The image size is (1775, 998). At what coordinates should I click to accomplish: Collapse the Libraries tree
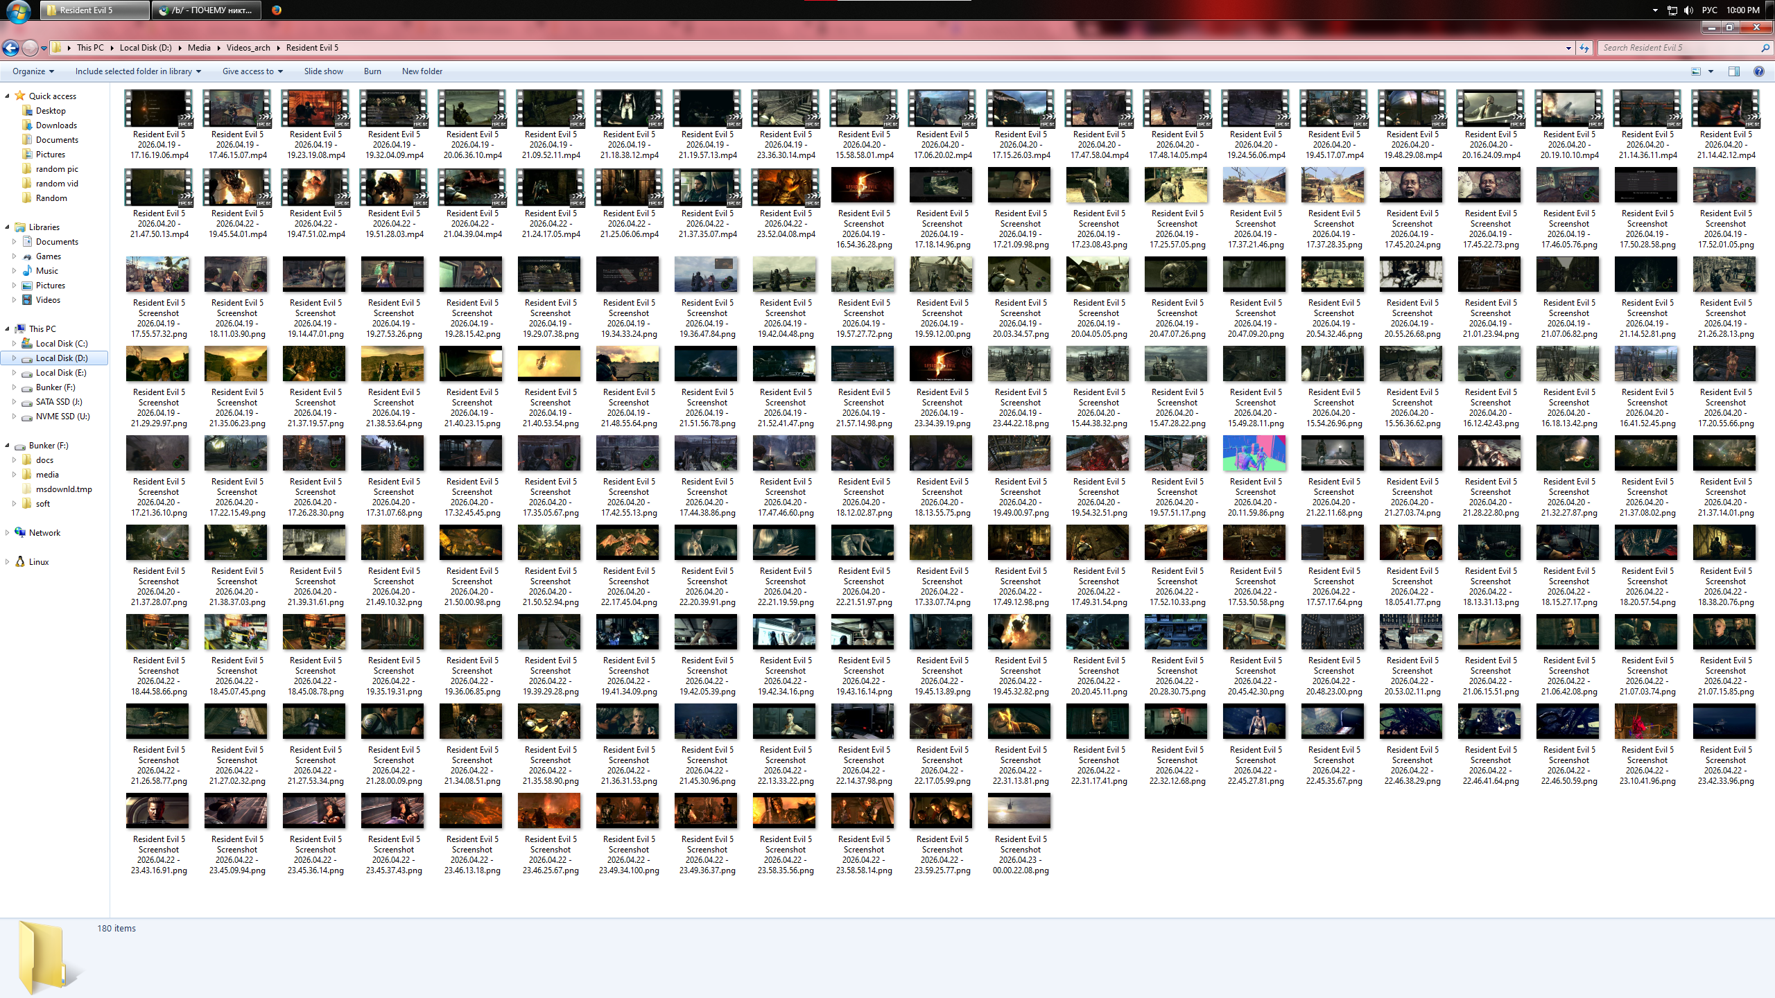click(x=7, y=227)
